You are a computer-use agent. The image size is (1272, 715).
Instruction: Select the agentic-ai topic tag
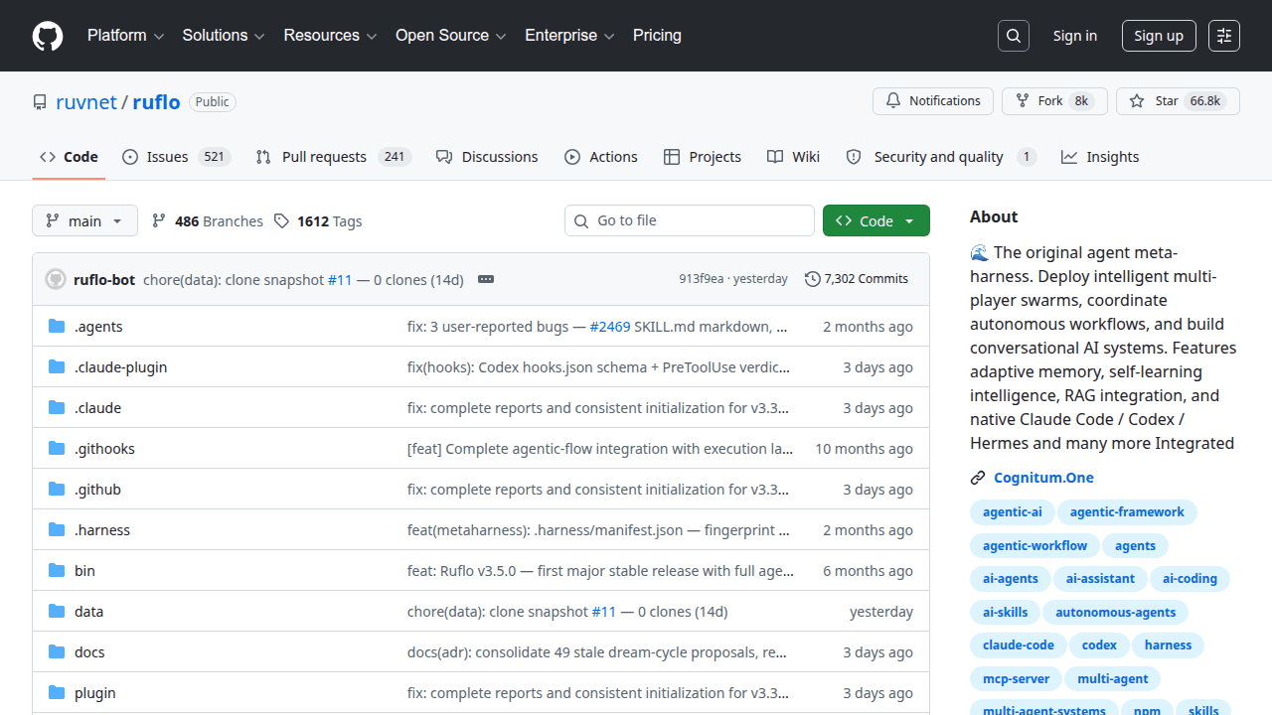tap(1012, 512)
